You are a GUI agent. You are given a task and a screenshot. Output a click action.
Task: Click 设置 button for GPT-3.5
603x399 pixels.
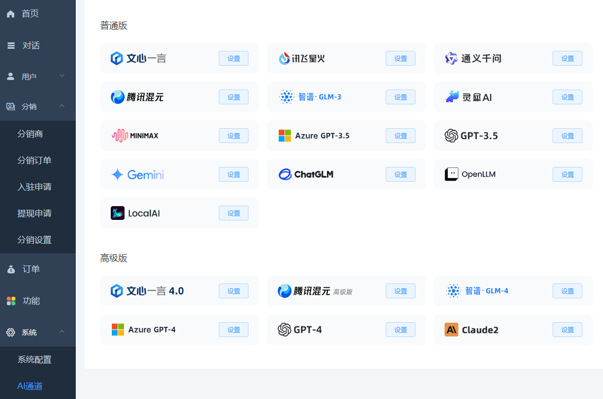coord(567,136)
